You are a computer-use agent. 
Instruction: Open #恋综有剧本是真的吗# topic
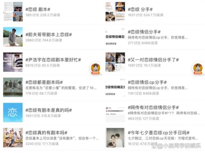[49, 110]
